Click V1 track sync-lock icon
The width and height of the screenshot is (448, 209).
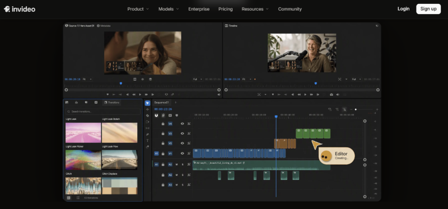point(189,154)
